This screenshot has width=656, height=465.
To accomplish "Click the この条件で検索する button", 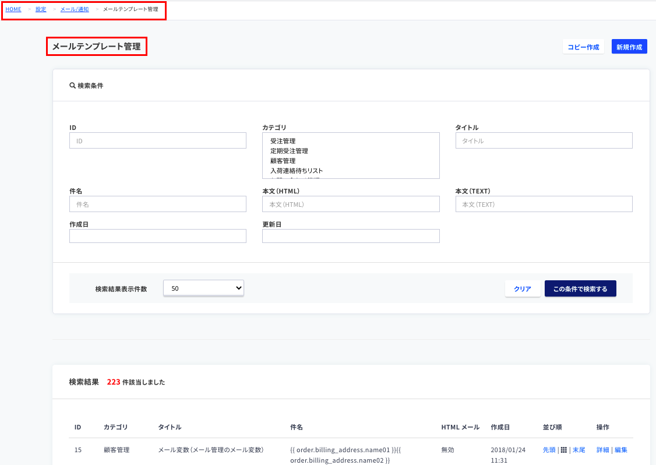I will coord(580,289).
